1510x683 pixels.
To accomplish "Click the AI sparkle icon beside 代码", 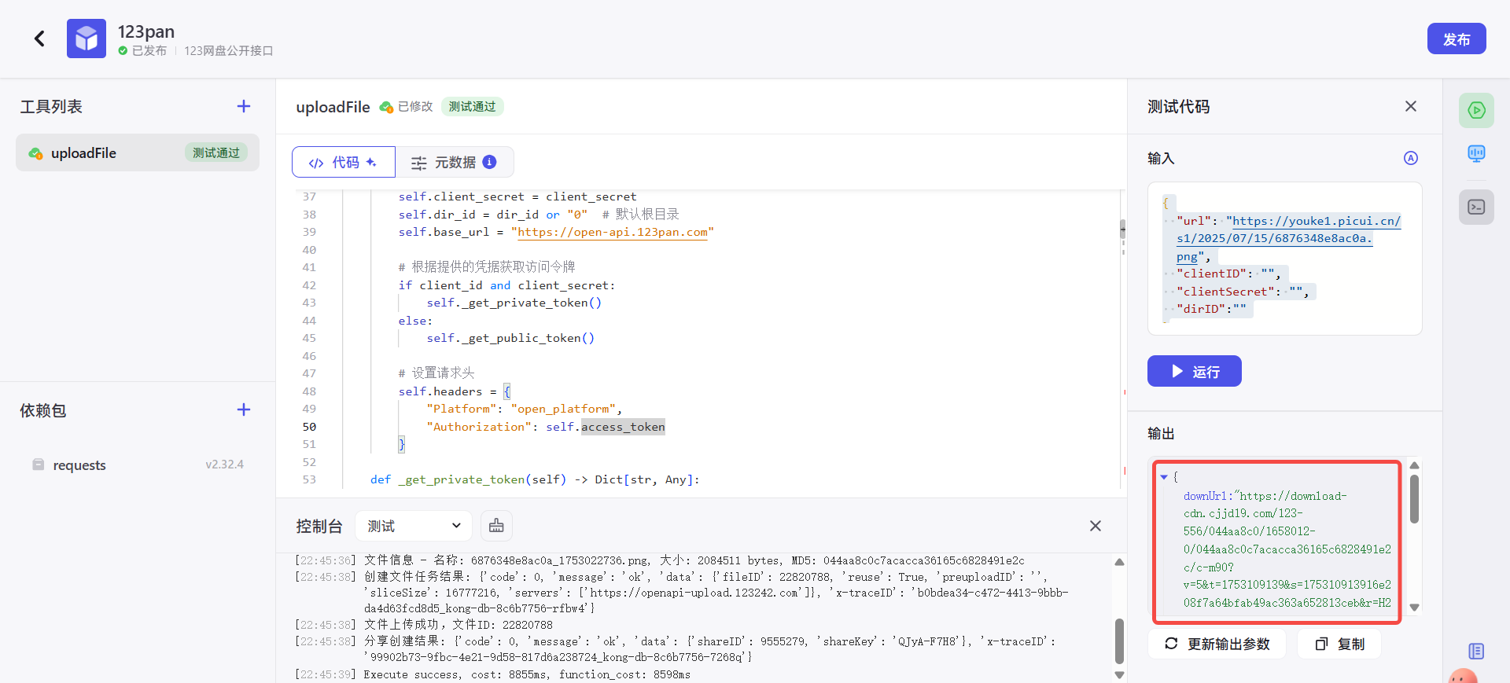I will [371, 162].
